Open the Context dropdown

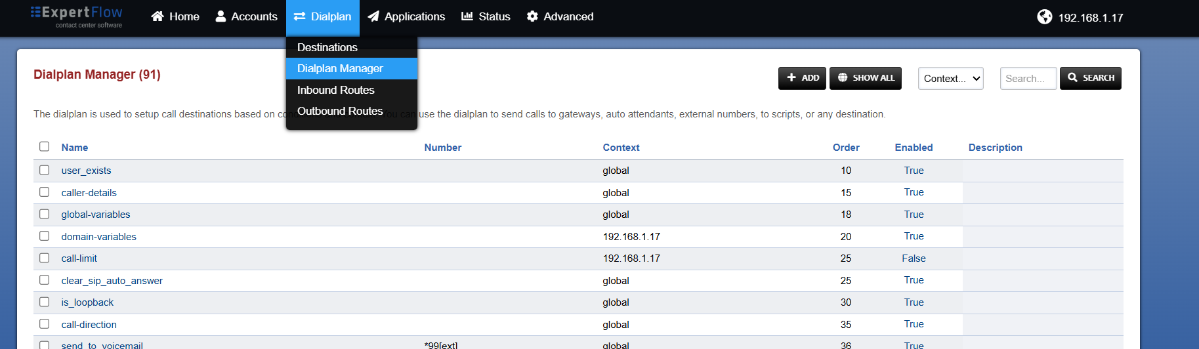click(x=950, y=78)
